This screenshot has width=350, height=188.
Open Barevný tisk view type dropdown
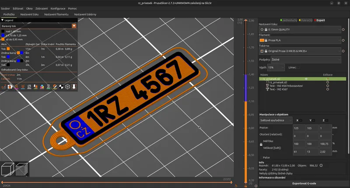39,26
